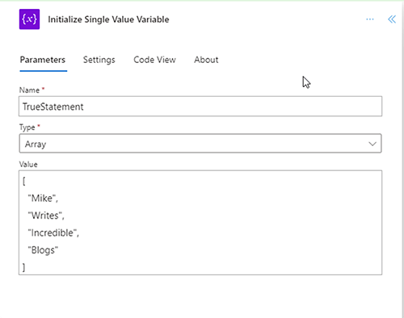Open the Code View tab
The width and height of the screenshot is (404, 318).
[154, 60]
